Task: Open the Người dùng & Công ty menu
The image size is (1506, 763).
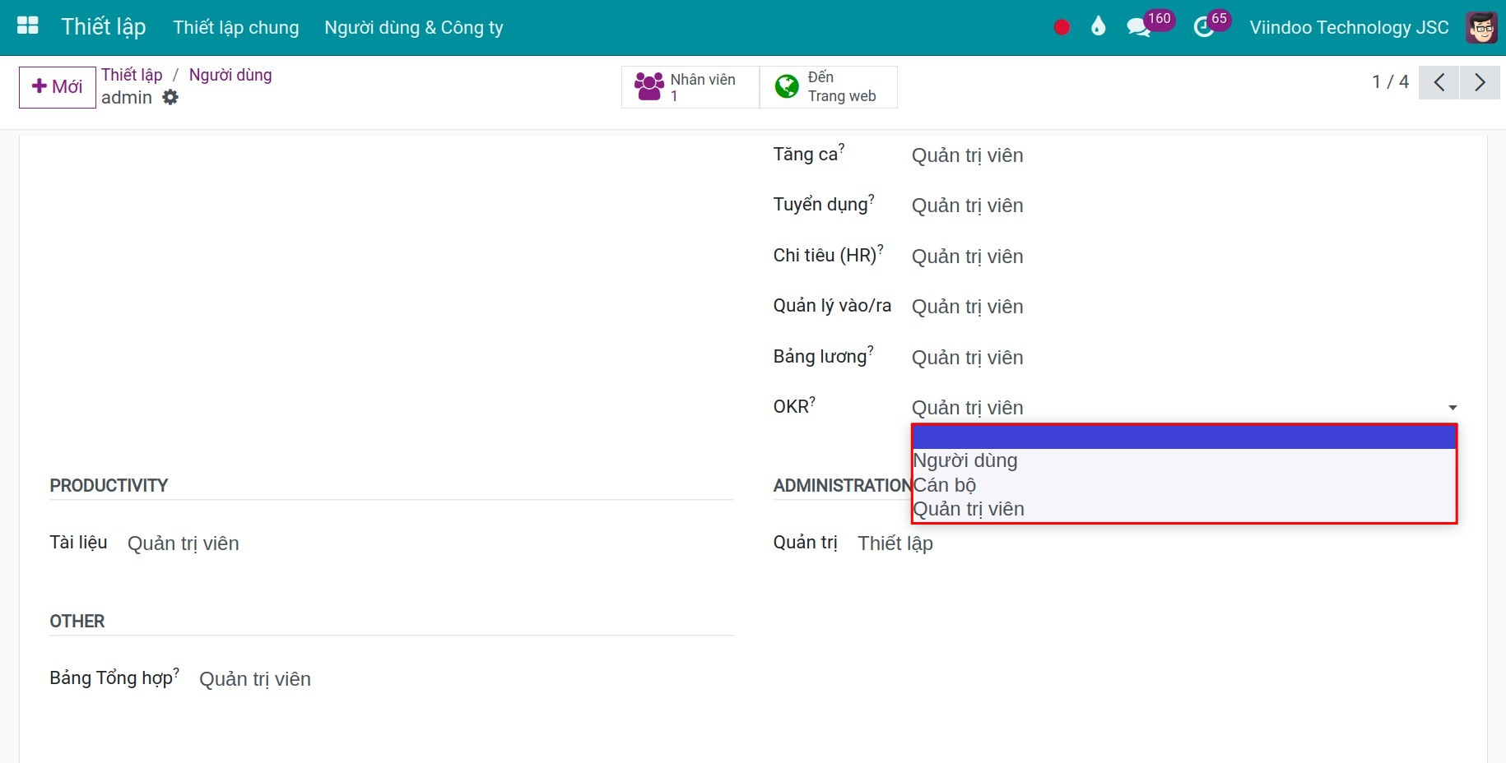Action: (414, 27)
